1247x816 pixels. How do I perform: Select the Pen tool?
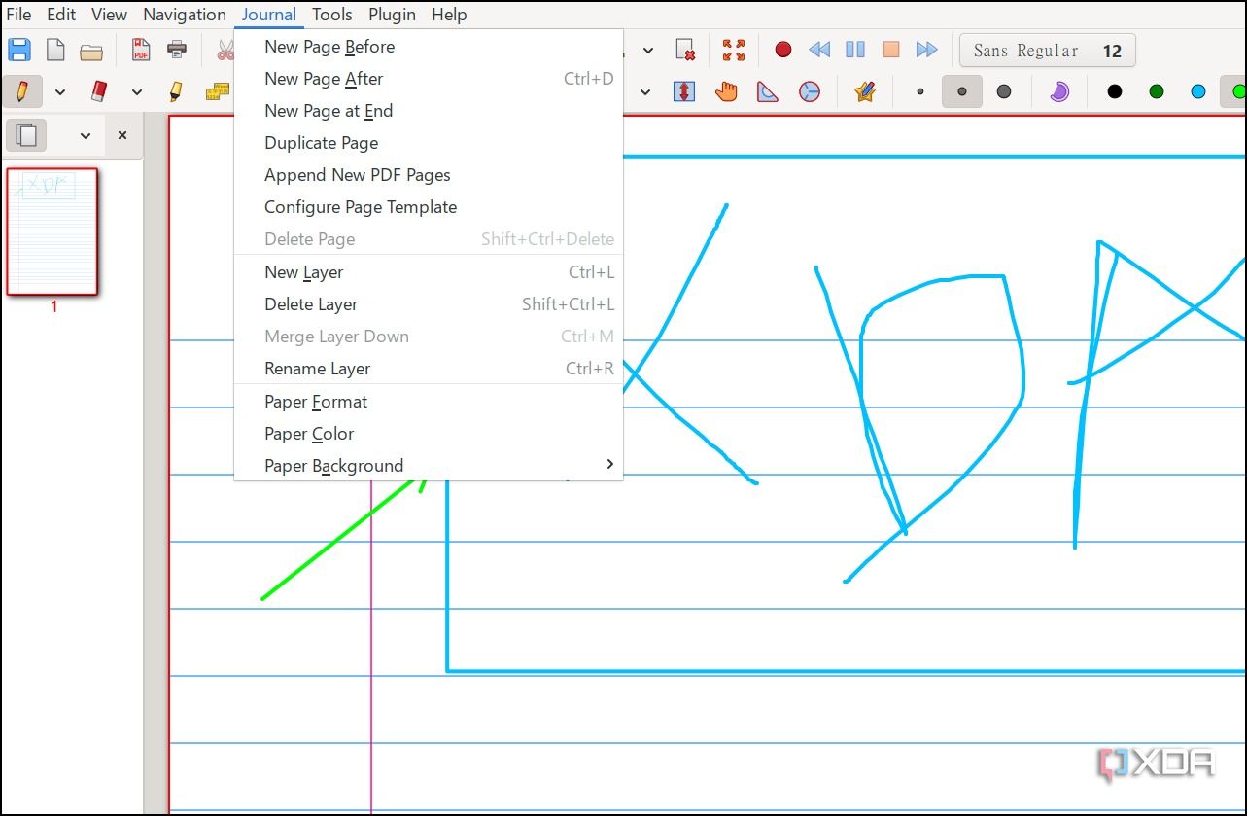21,91
